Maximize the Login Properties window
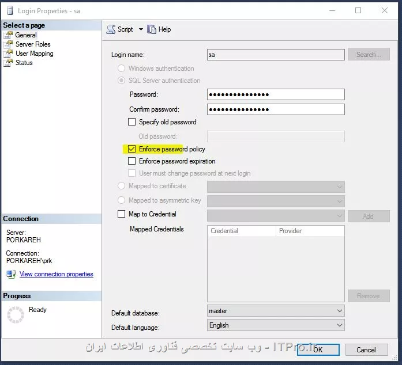402x365 pixels. 358,10
